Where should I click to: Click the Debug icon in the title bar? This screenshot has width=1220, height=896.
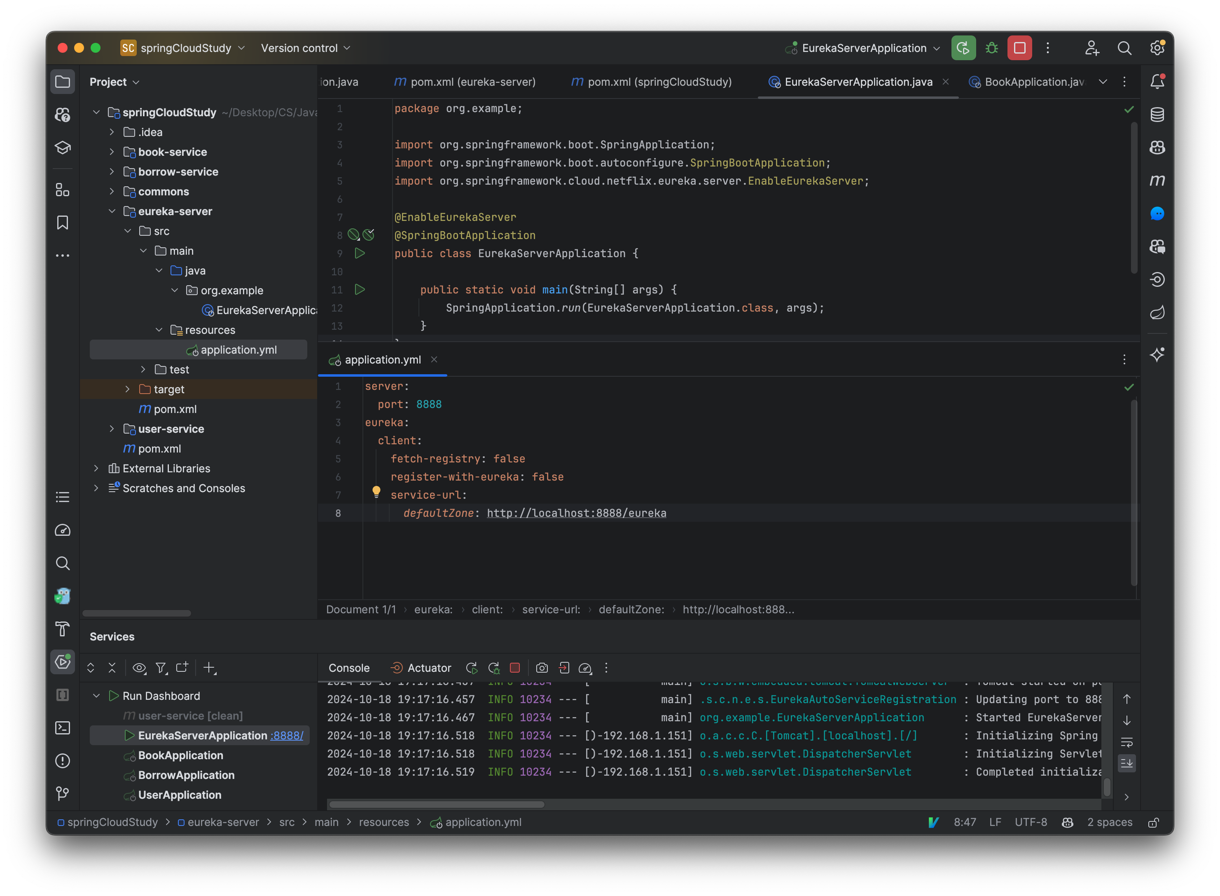[991, 48]
